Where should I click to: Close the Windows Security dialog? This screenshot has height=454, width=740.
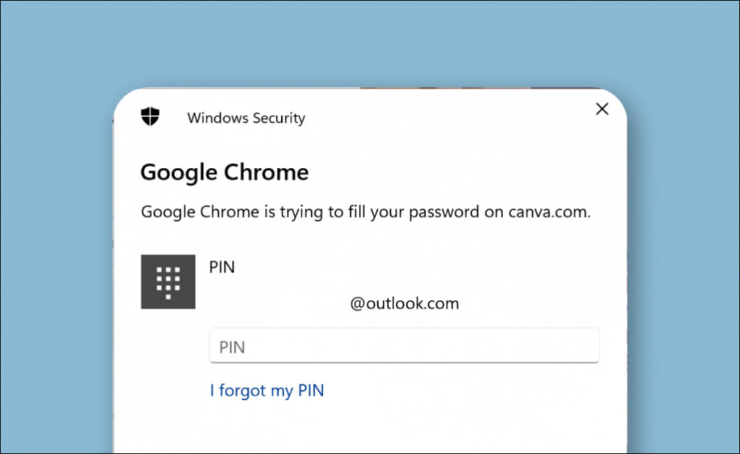pos(602,109)
